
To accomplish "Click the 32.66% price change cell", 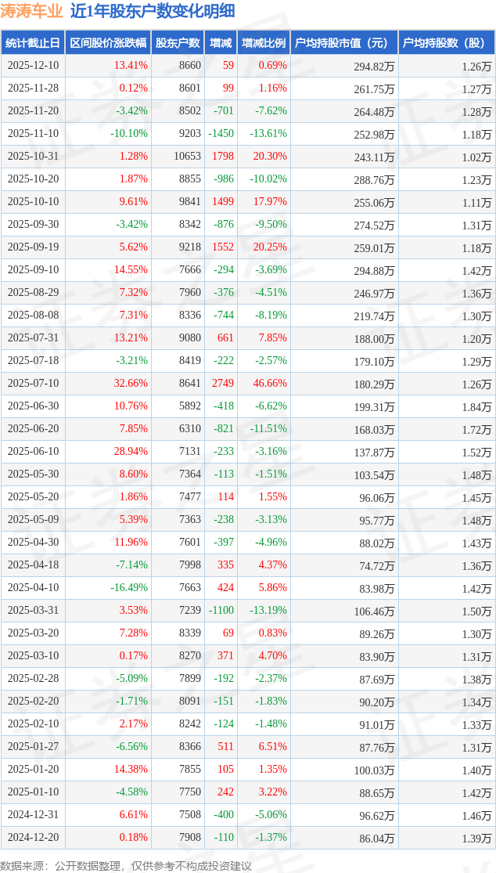I will (x=130, y=384).
